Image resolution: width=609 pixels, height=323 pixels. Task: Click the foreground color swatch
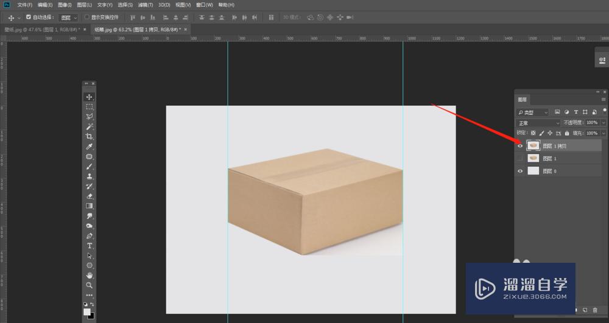tap(87, 311)
